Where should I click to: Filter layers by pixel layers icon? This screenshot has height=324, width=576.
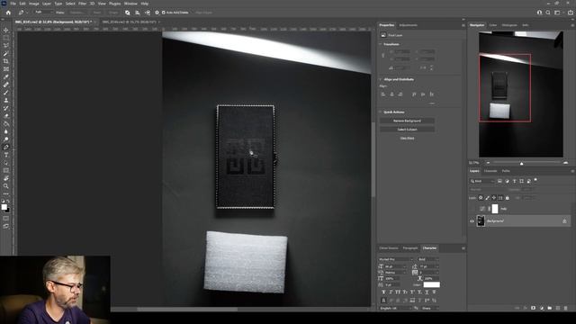tap(499, 181)
